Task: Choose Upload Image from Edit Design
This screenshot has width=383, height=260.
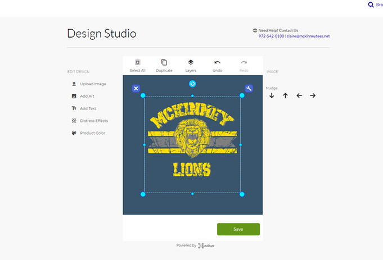Action: [x=93, y=84]
